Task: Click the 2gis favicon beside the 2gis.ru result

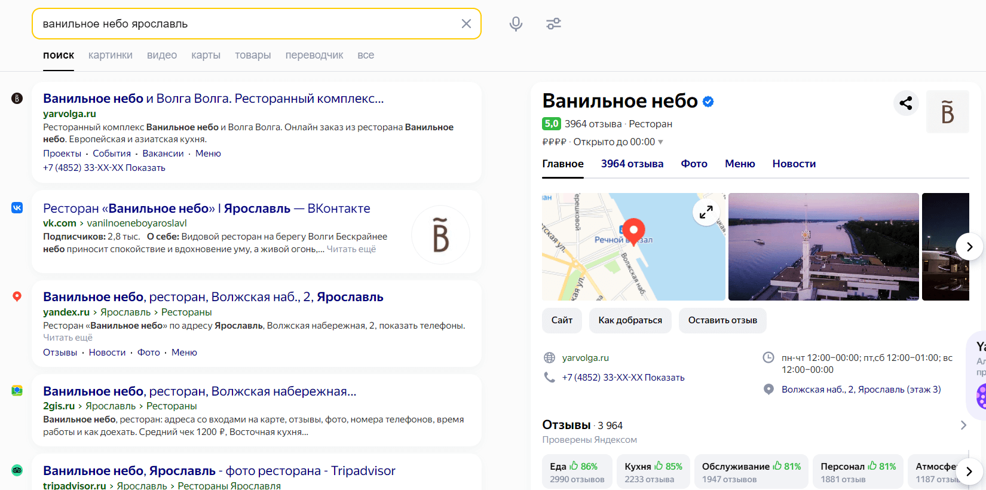Action: [x=17, y=391]
